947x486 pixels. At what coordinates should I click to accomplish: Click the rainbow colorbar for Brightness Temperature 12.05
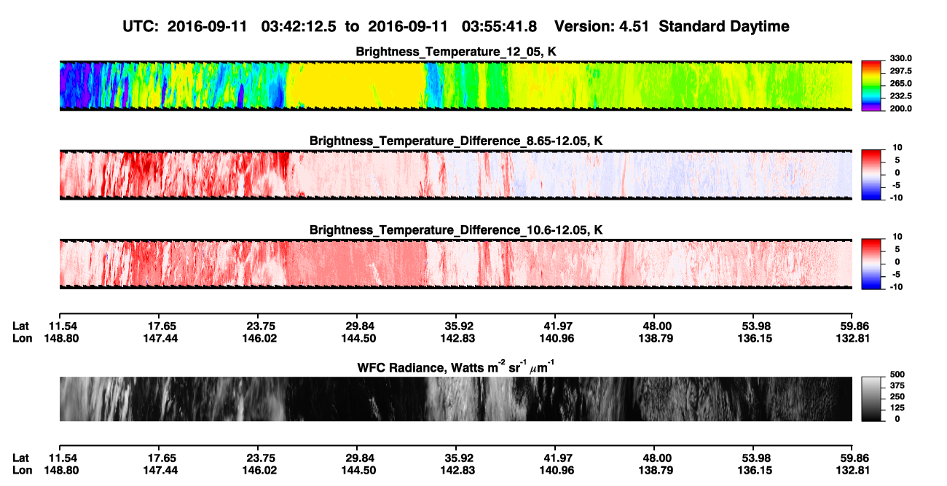871,86
